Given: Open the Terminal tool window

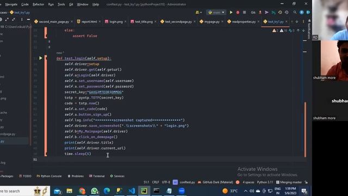Looking at the screenshot, I should point(97,176).
